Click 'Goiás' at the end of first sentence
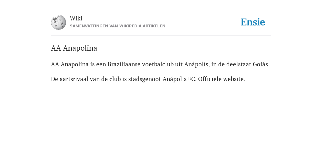This screenshot has height=161, width=322. pyautogui.click(x=261, y=64)
